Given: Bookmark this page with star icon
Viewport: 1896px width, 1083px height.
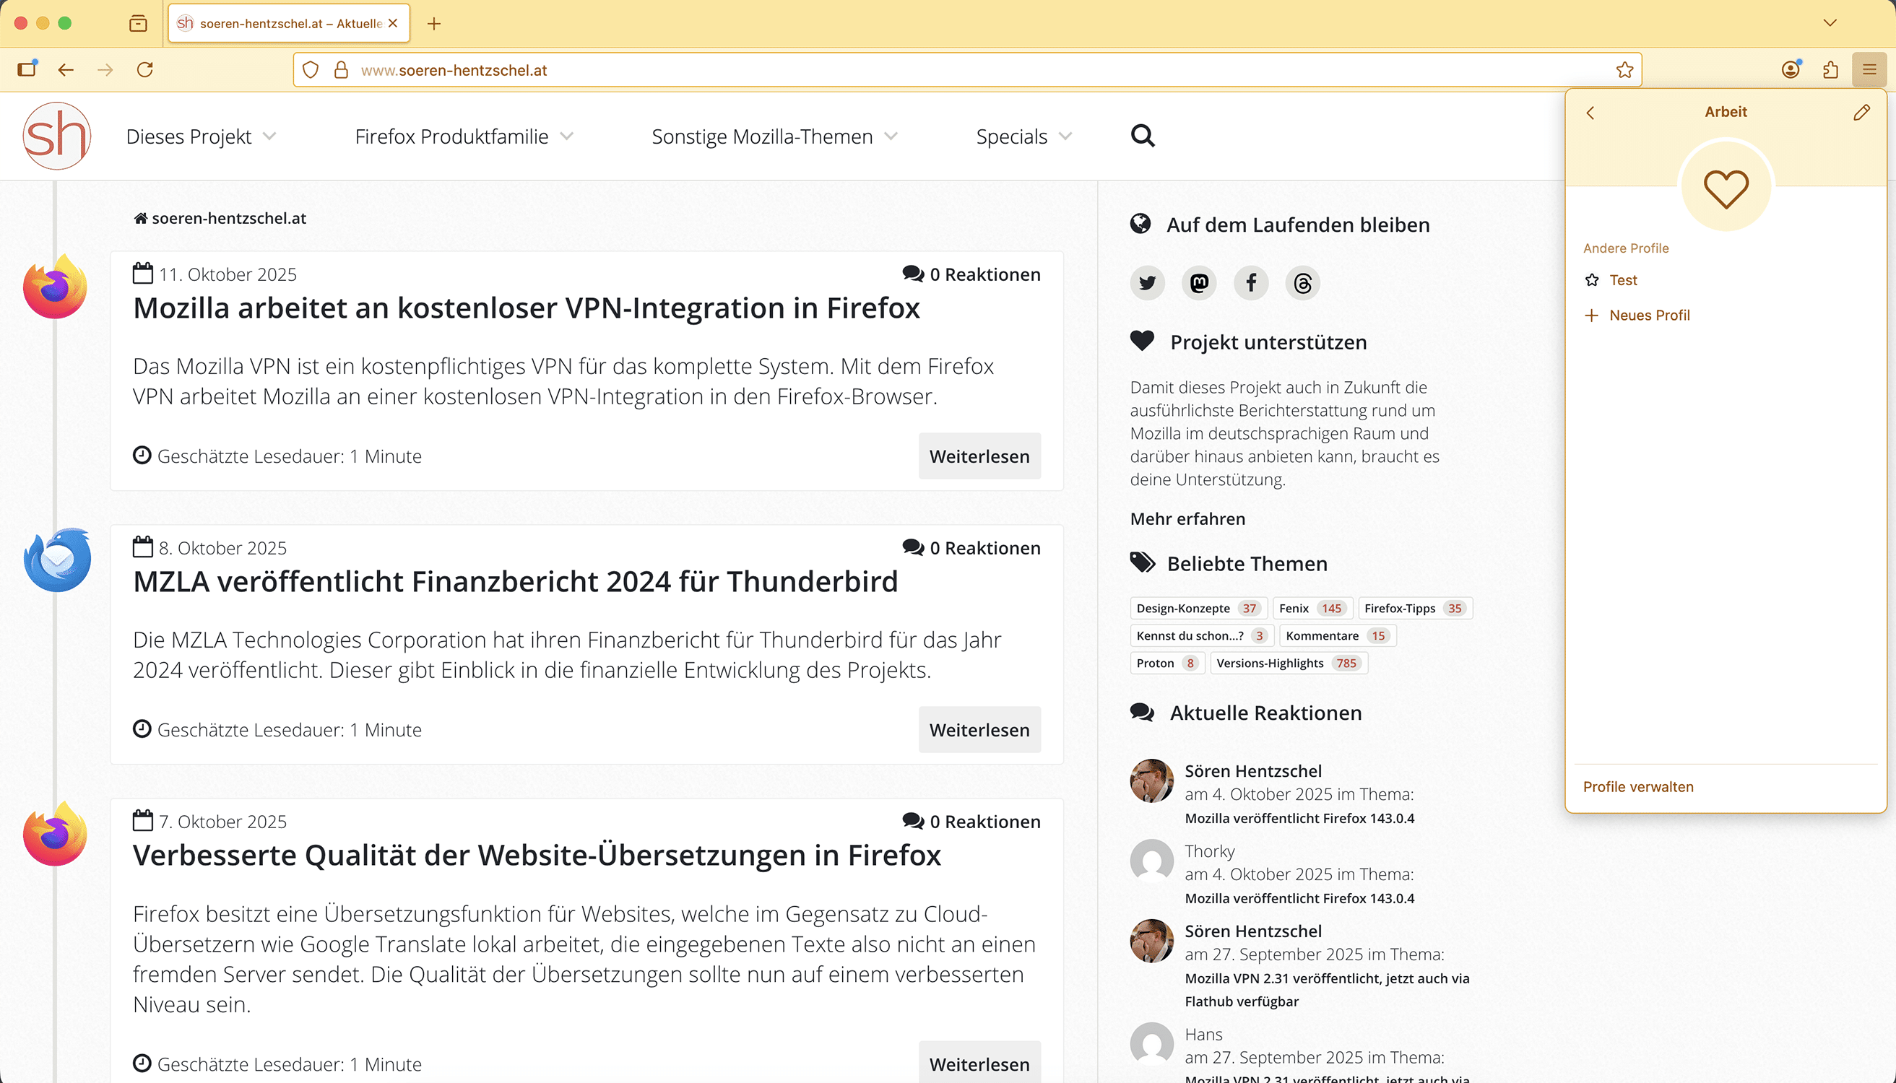Looking at the screenshot, I should [1624, 70].
